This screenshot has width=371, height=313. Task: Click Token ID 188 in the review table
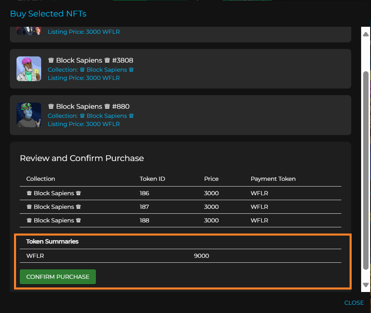coord(145,220)
